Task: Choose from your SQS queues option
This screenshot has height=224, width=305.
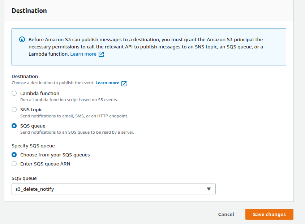Action: (x=14, y=155)
